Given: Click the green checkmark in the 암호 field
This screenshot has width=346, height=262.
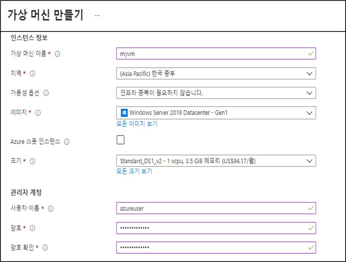Looking at the screenshot, I should pos(311,228).
